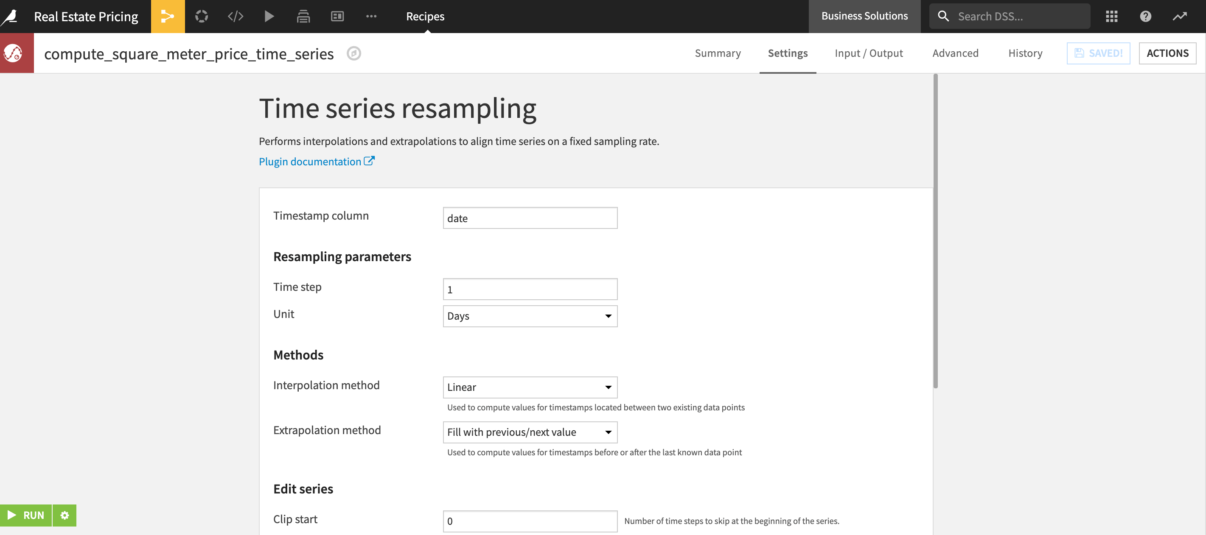Open the waffle applications grid icon
The width and height of the screenshot is (1206, 535).
coord(1111,16)
